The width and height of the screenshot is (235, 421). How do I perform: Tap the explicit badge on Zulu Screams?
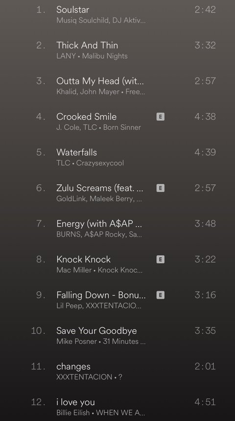point(160,188)
